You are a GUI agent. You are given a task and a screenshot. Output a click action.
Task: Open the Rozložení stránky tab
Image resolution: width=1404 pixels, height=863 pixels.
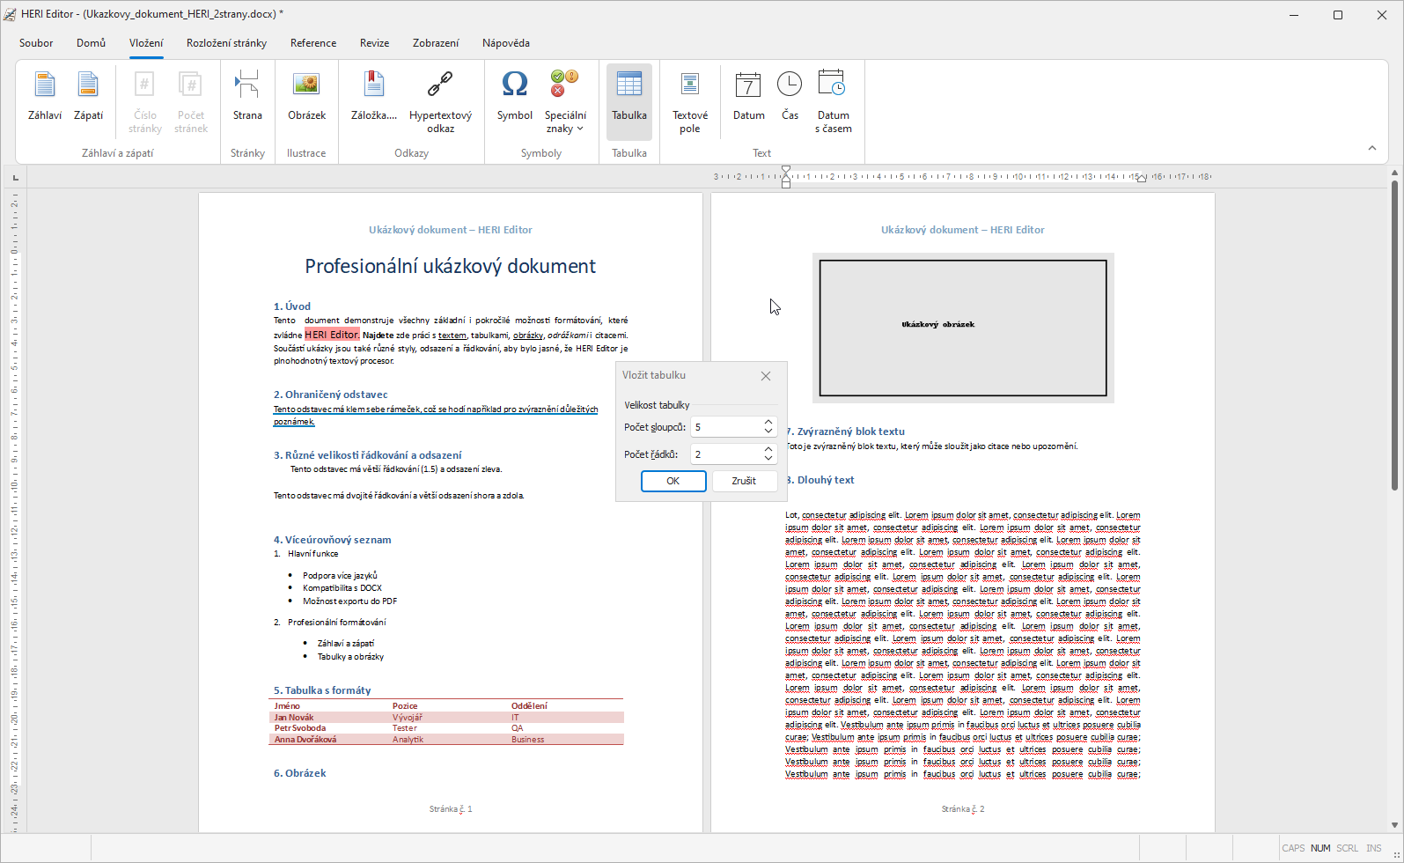pos(226,43)
